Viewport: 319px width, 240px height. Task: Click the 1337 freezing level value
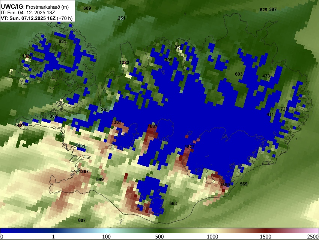click(27, 56)
